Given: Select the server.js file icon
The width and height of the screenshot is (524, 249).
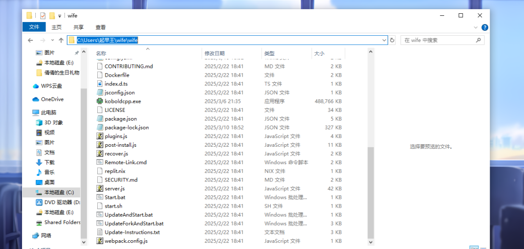Looking at the screenshot, I should [x=100, y=189].
